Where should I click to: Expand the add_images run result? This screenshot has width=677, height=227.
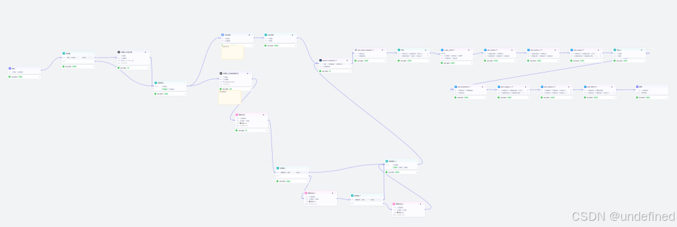[x=601, y=61]
